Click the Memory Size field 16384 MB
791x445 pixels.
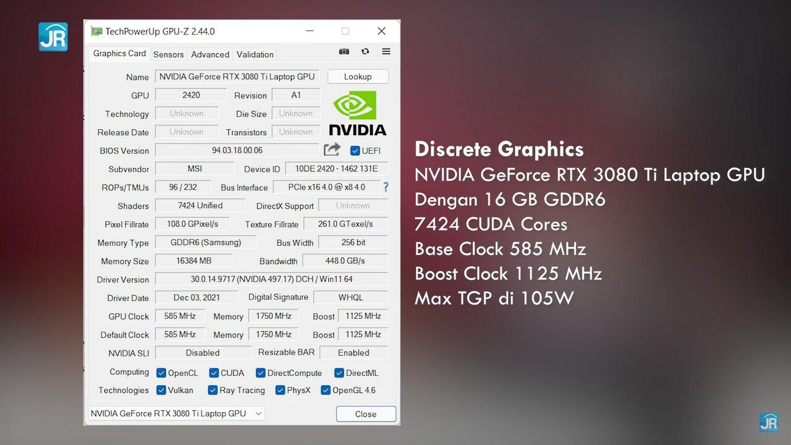click(193, 261)
